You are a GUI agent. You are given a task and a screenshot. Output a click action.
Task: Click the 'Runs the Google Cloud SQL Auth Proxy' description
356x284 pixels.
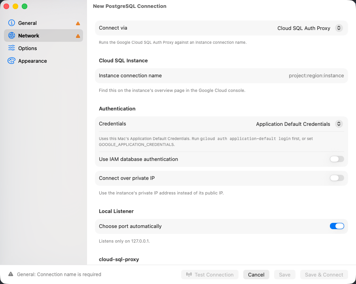[x=172, y=42]
